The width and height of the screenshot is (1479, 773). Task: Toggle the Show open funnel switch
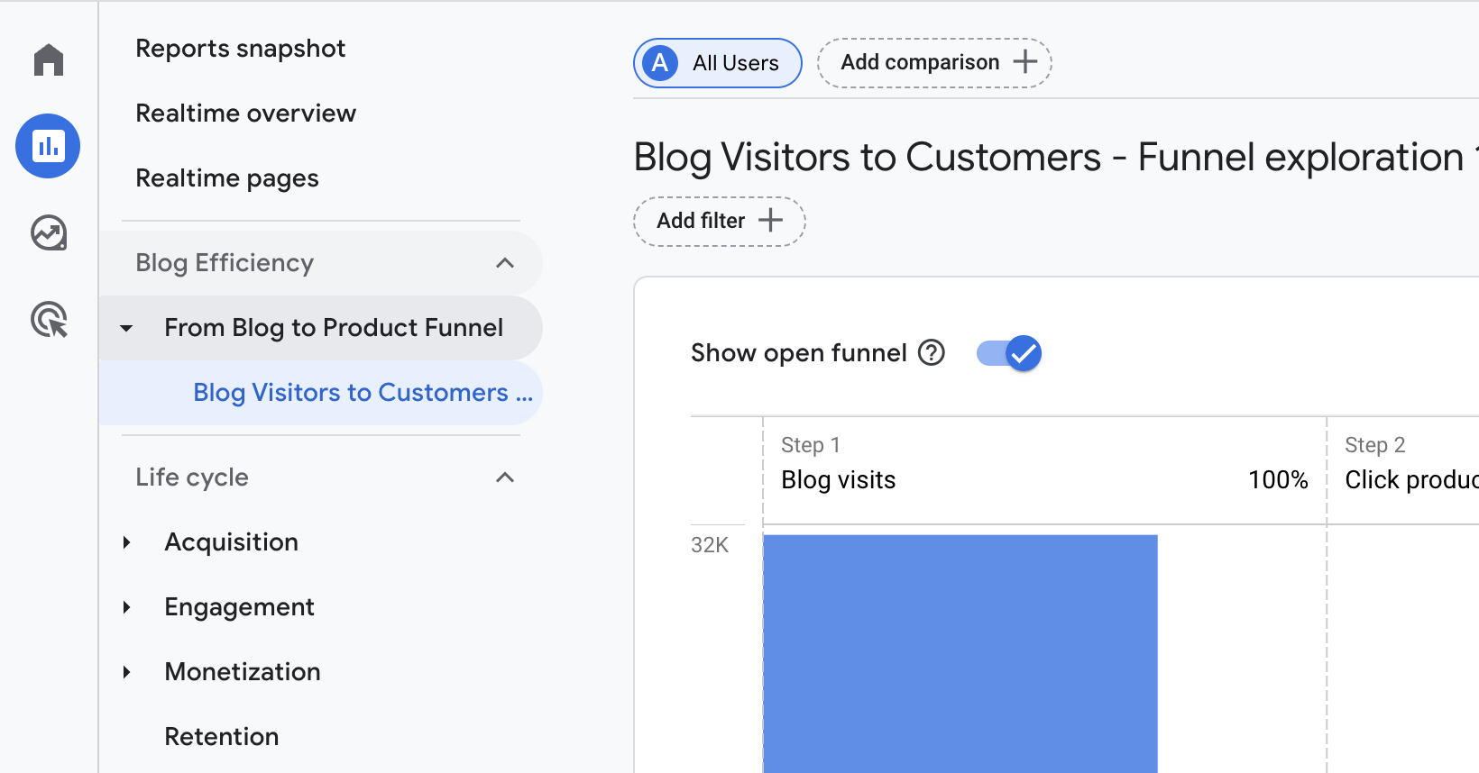click(1009, 353)
